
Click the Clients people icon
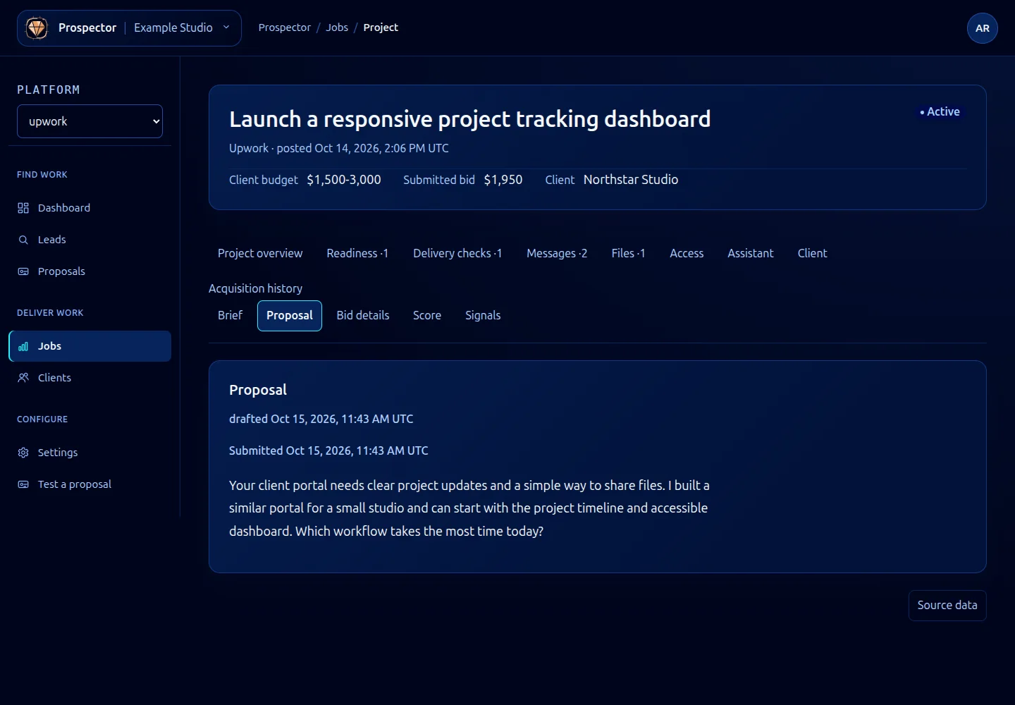click(x=23, y=378)
